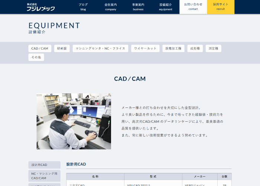Go to 会社案内 company page
The width and height of the screenshot is (260, 186).
(111, 7)
